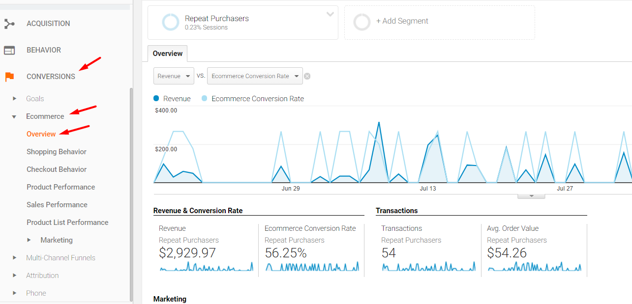Expand the Multi-Channel Funnels section

[15, 258]
